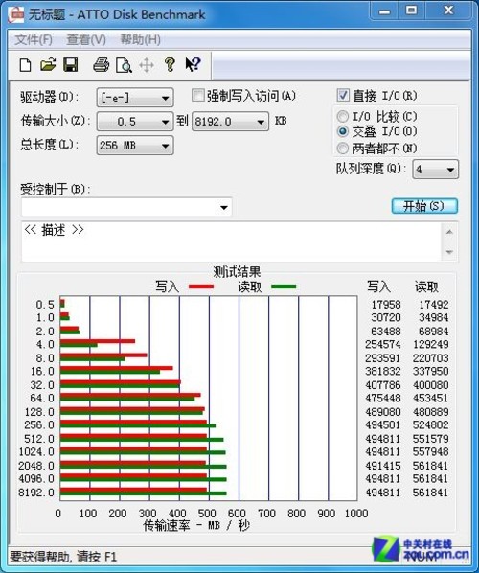The image size is (479, 573).
Task: Click inside the << 描述 >> text box
Action: click(x=232, y=241)
